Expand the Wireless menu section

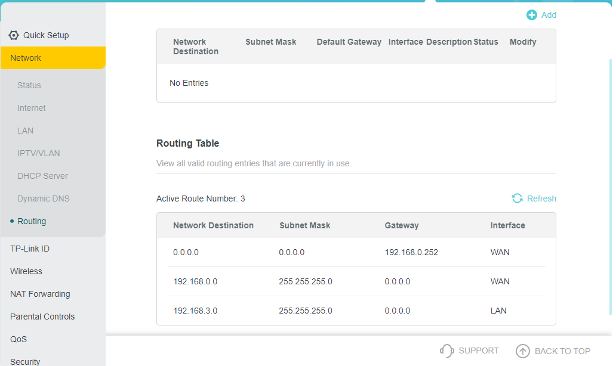(x=26, y=271)
